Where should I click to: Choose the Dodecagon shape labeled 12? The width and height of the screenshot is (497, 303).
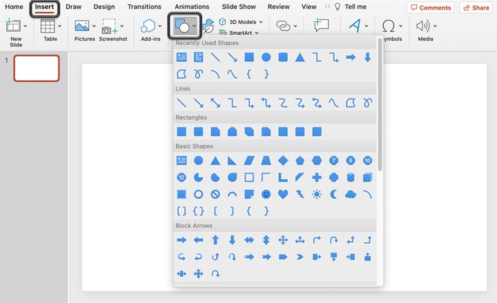coord(182,177)
